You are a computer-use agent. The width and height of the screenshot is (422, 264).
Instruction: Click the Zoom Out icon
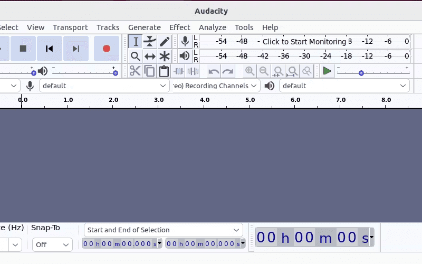(264, 71)
